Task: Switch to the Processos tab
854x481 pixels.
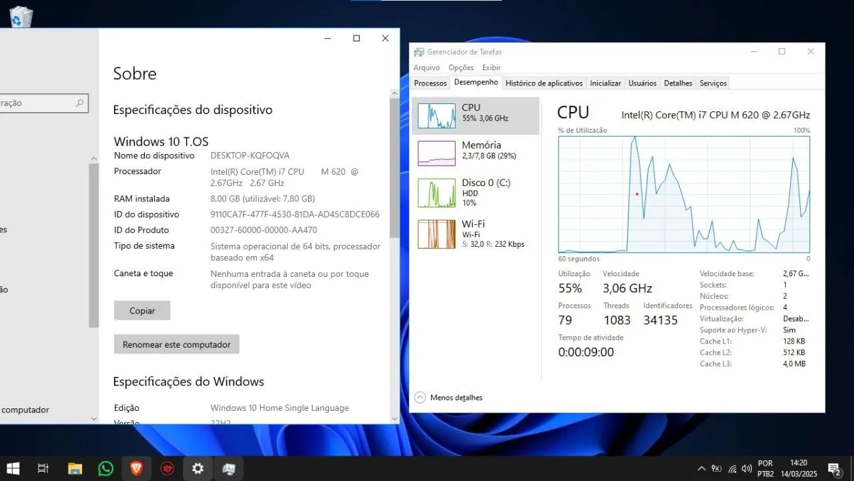Action: [430, 83]
